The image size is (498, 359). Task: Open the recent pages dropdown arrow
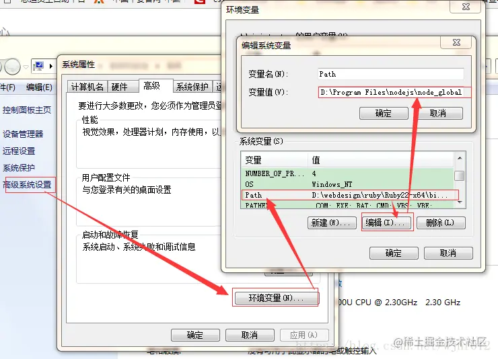click(x=26, y=67)
